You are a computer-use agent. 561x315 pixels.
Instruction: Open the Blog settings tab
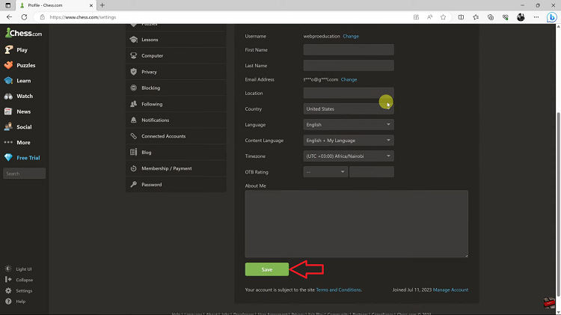coord(176,152)
